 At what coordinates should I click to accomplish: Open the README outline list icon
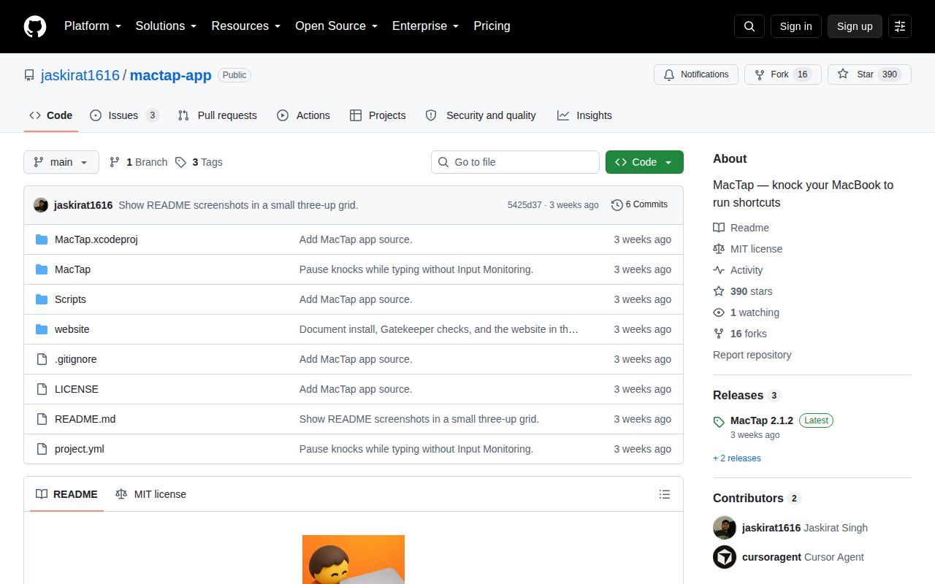click(665, 494)
